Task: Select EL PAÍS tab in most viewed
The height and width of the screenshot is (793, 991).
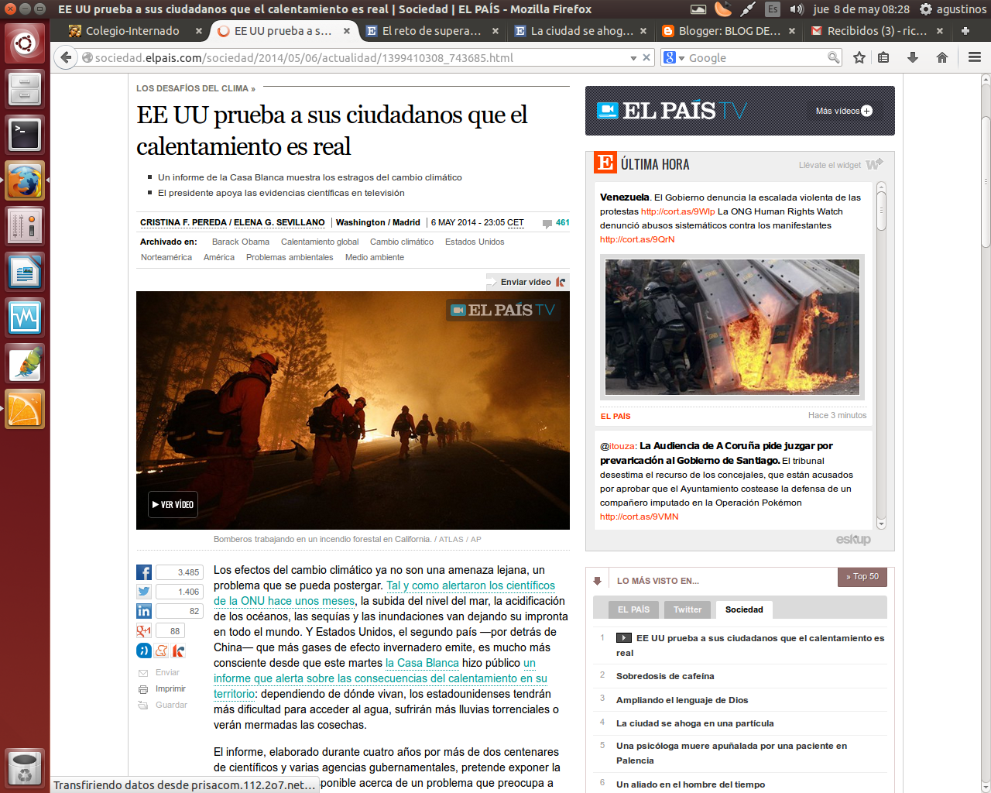Action: click(x=633, y=609)
